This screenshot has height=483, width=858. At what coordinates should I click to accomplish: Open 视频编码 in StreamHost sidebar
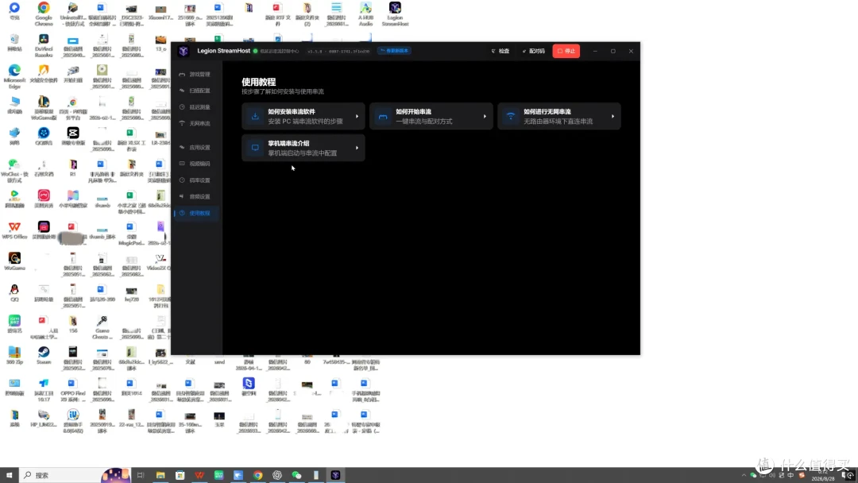(x=196, y=164)
